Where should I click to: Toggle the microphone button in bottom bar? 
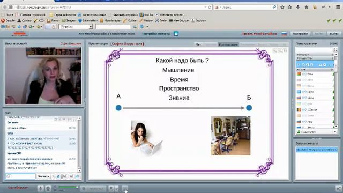(41, 188)
